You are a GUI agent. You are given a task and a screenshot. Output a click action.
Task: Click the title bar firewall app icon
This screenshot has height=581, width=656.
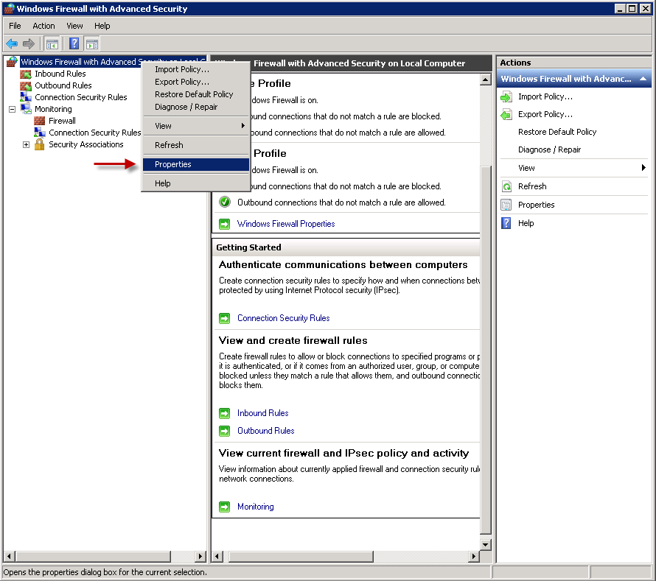[x=9, y=8]
